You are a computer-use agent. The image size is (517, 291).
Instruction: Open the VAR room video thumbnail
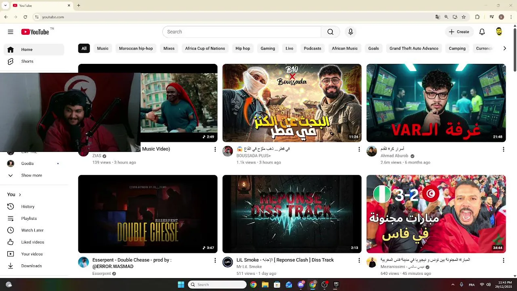pyautogui.click(x=436, y=103)
